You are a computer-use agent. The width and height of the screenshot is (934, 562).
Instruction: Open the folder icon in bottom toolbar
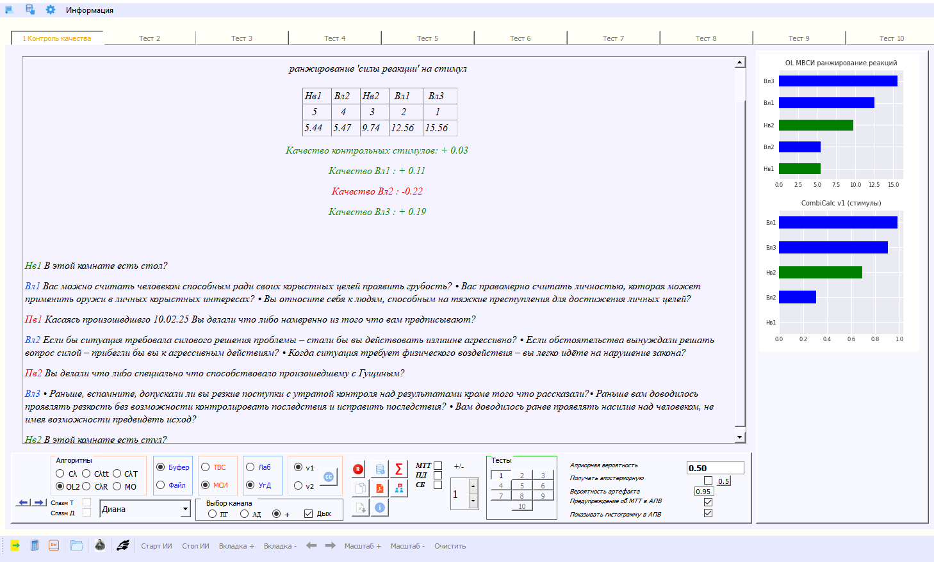[77, 545]
